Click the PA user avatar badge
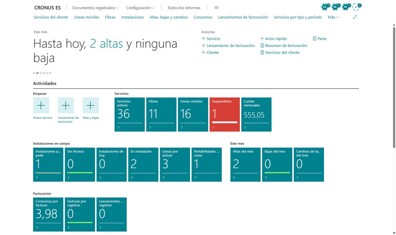The image size is (396, 235). pyautogui.click(x=335, y=7)
